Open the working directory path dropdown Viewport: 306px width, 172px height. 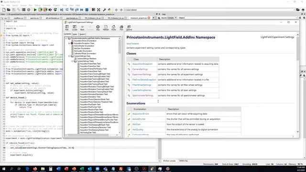[294, 10]
